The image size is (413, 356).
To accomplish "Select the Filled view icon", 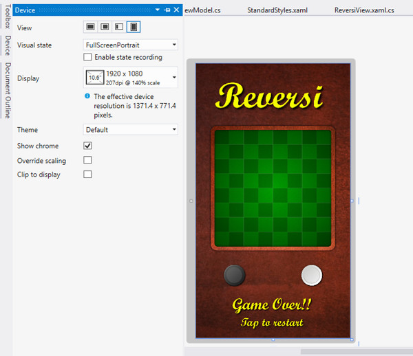I will click(105, 27).
